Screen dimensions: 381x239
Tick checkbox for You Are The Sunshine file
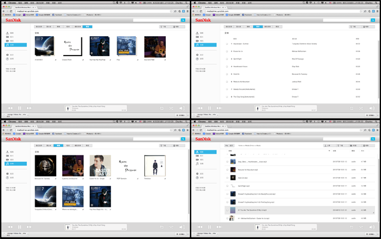pos(227,210)
